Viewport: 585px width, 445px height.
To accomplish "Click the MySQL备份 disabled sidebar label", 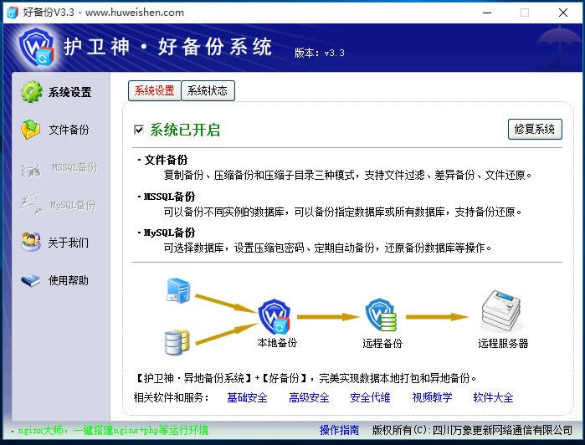I will (73, 205).
